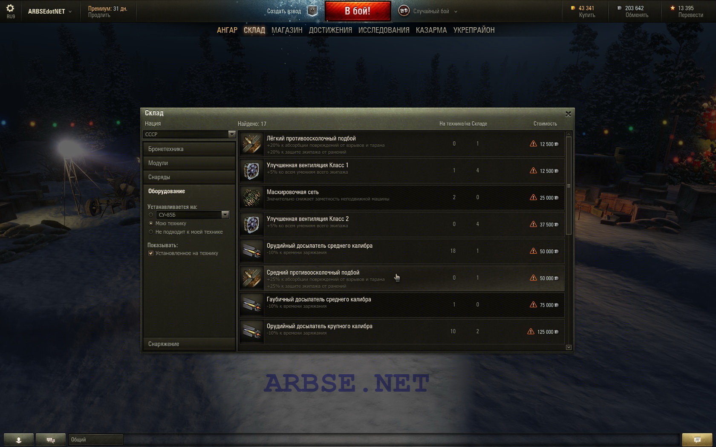The height and width of the screenshot is (447, 716).
Task: Click the Лёгкий противоосколочный подбой icon
Action: point(252,144)
